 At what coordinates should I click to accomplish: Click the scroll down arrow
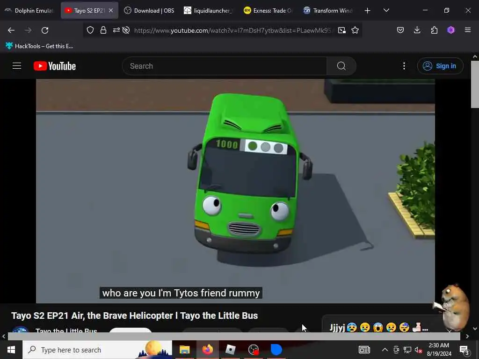coord(475,329)
